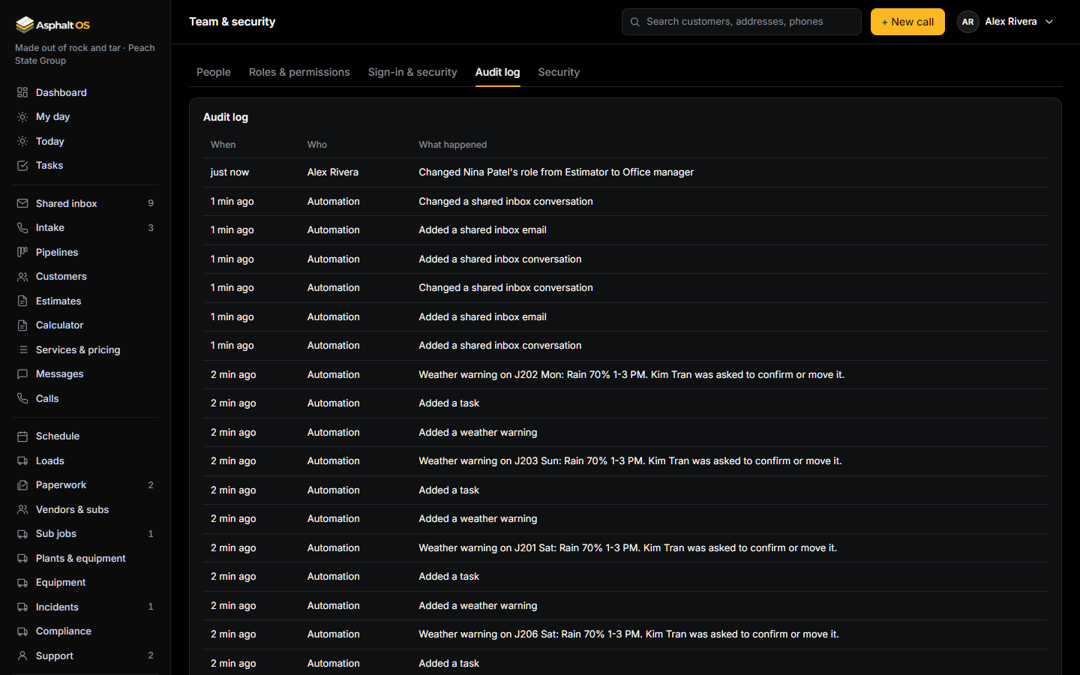The height and width of the screenshot is (675, 1080).
Task: Click the Asphalt OS logo icon
Action: click(25, 25)
